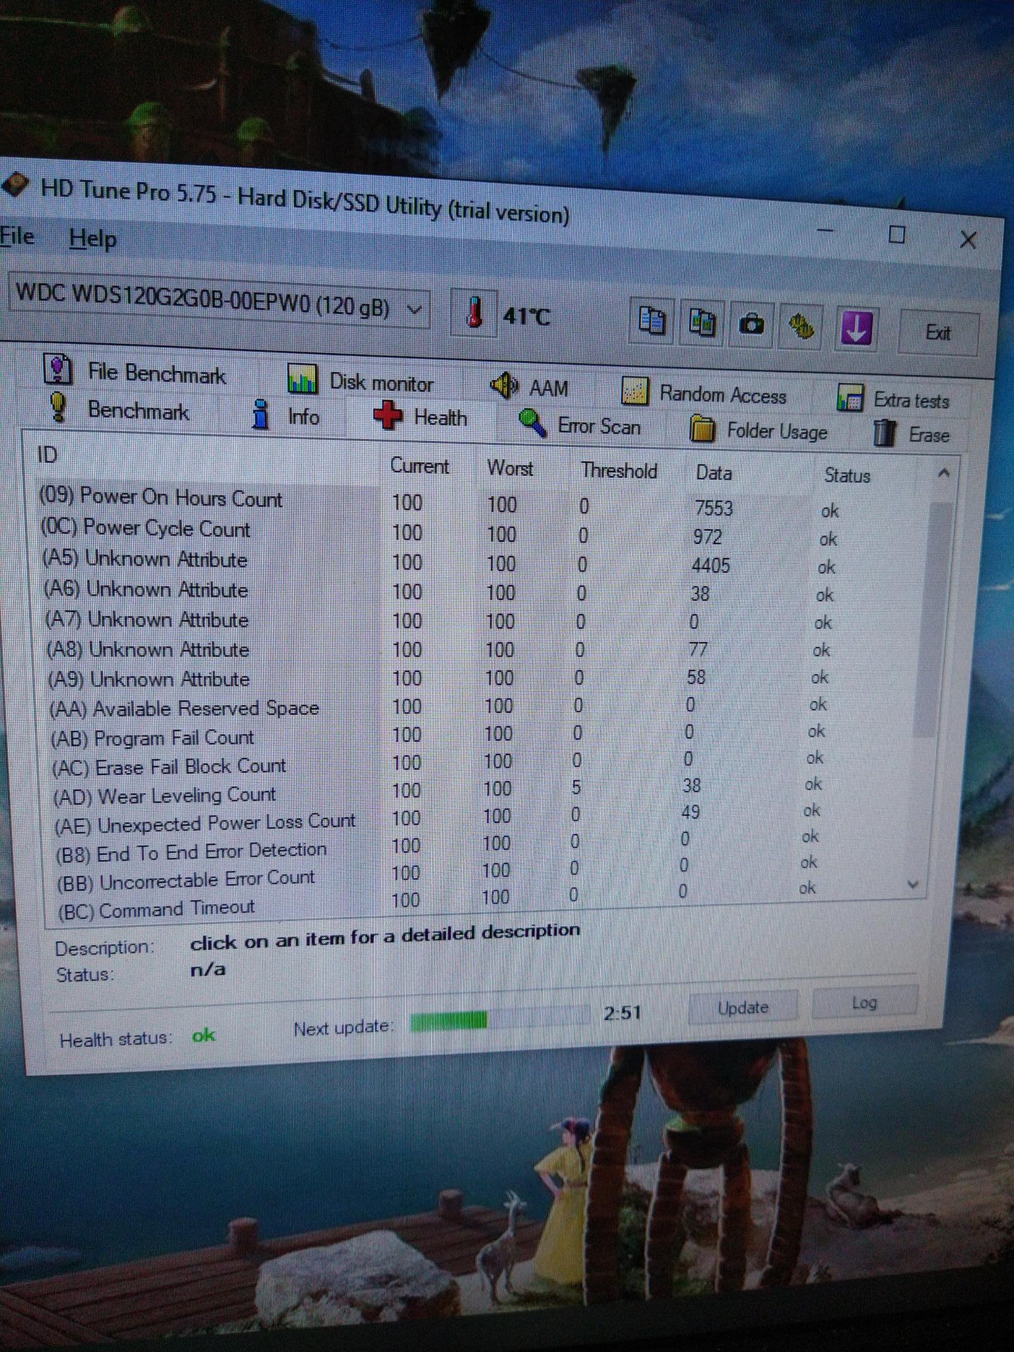1014x1352 pixels.
Task: Open the Help menu
Action: pyautogui.click(x=92, y=238)
